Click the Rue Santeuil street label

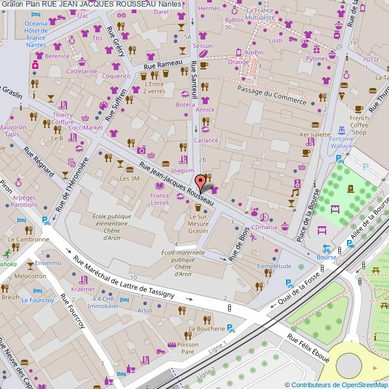click(194, 80)
